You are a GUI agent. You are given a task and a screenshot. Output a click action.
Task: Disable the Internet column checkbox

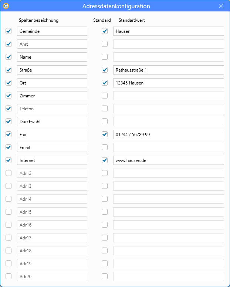click(x=9, y=160)
